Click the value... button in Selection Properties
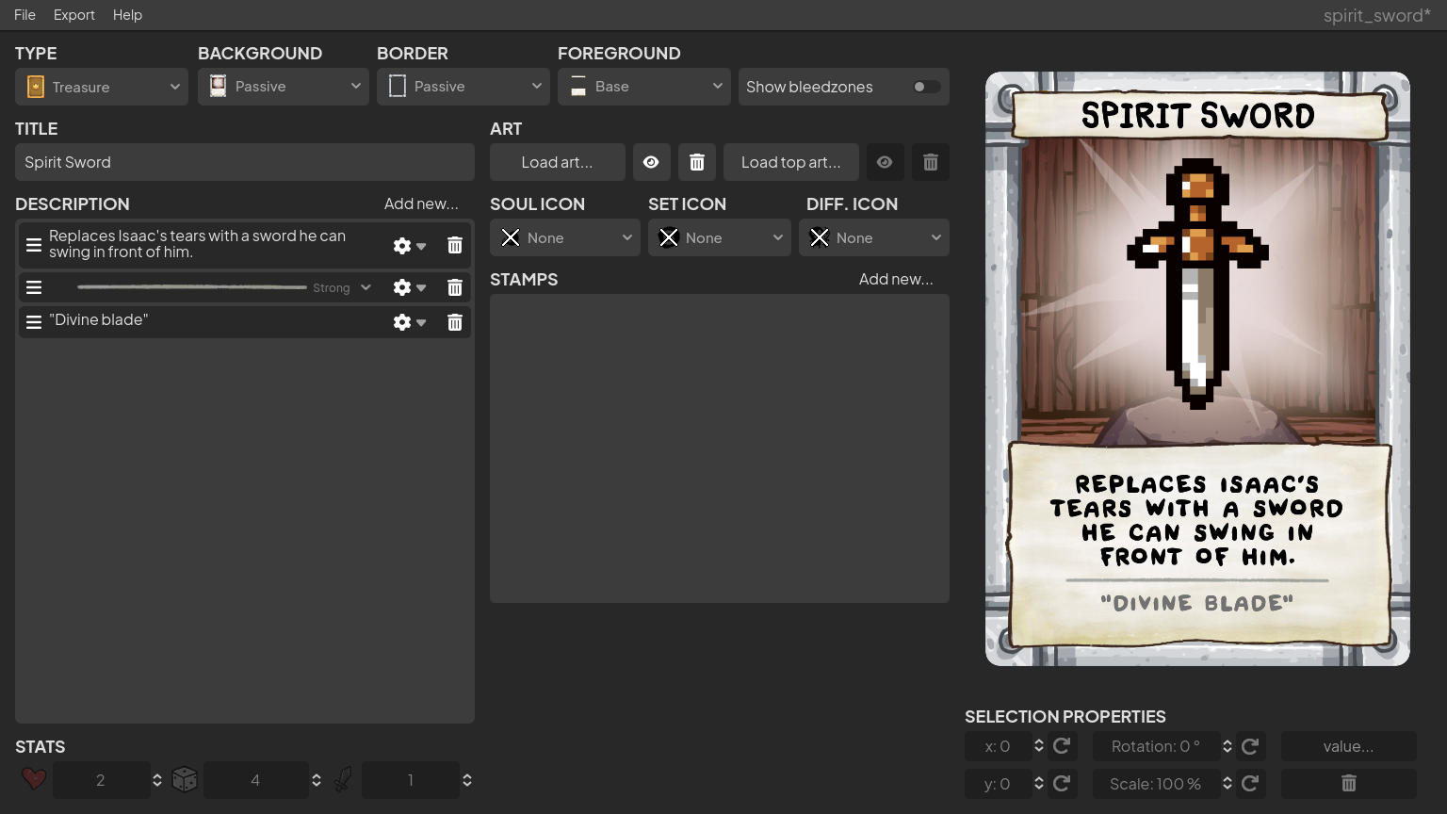 (x=1349, y=746)
